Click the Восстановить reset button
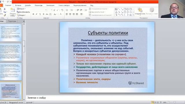The width and height of the screenshot is (185, 104). 23,12
